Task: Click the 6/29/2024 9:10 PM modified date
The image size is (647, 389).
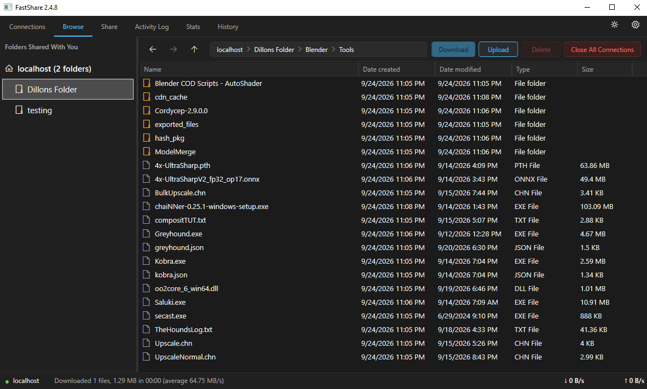Action: pyautogui.click(x=467, y=316)
